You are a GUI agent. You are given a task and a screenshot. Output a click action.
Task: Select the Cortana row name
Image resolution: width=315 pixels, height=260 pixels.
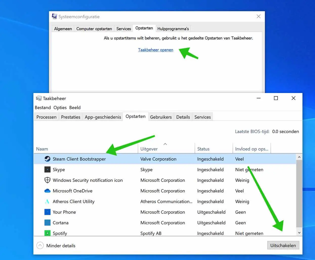tap(60, 223)
